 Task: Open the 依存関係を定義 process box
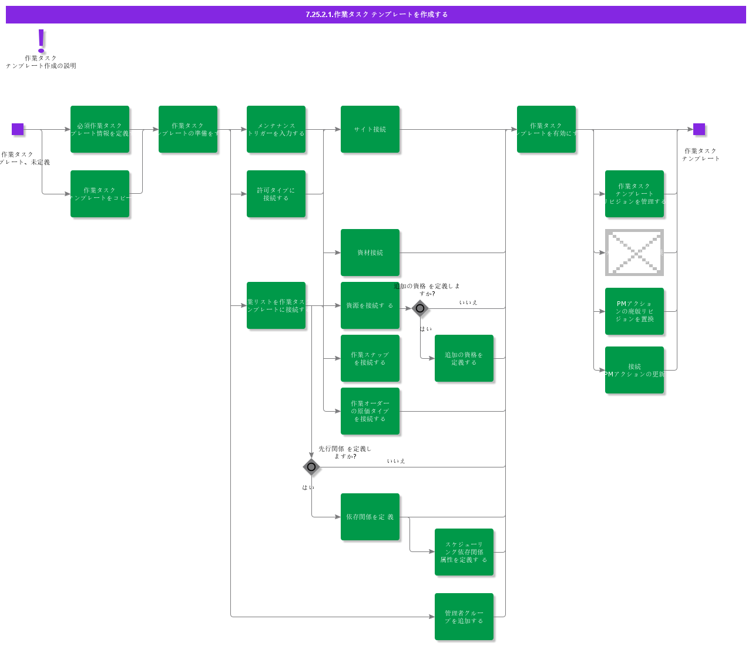coord(370,517)
